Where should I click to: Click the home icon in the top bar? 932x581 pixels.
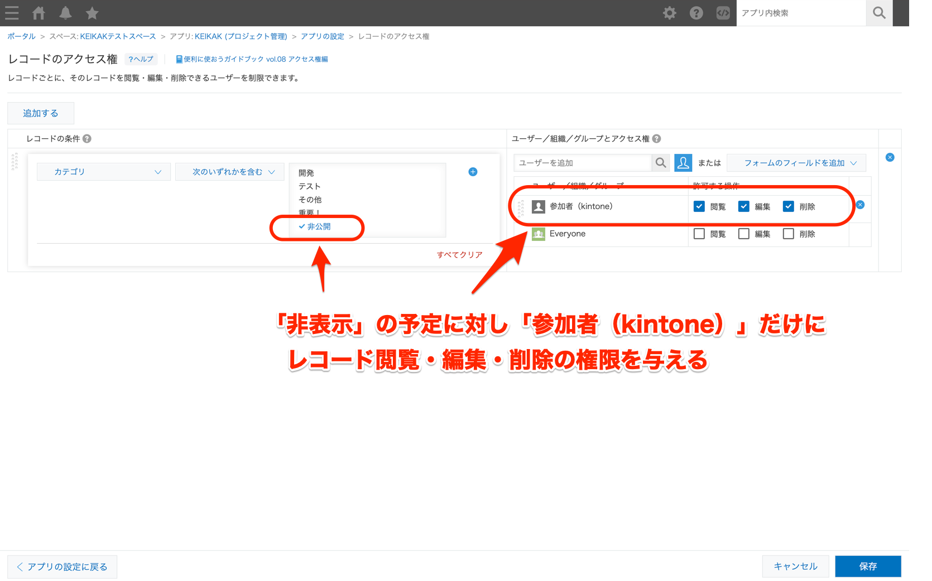39,13
